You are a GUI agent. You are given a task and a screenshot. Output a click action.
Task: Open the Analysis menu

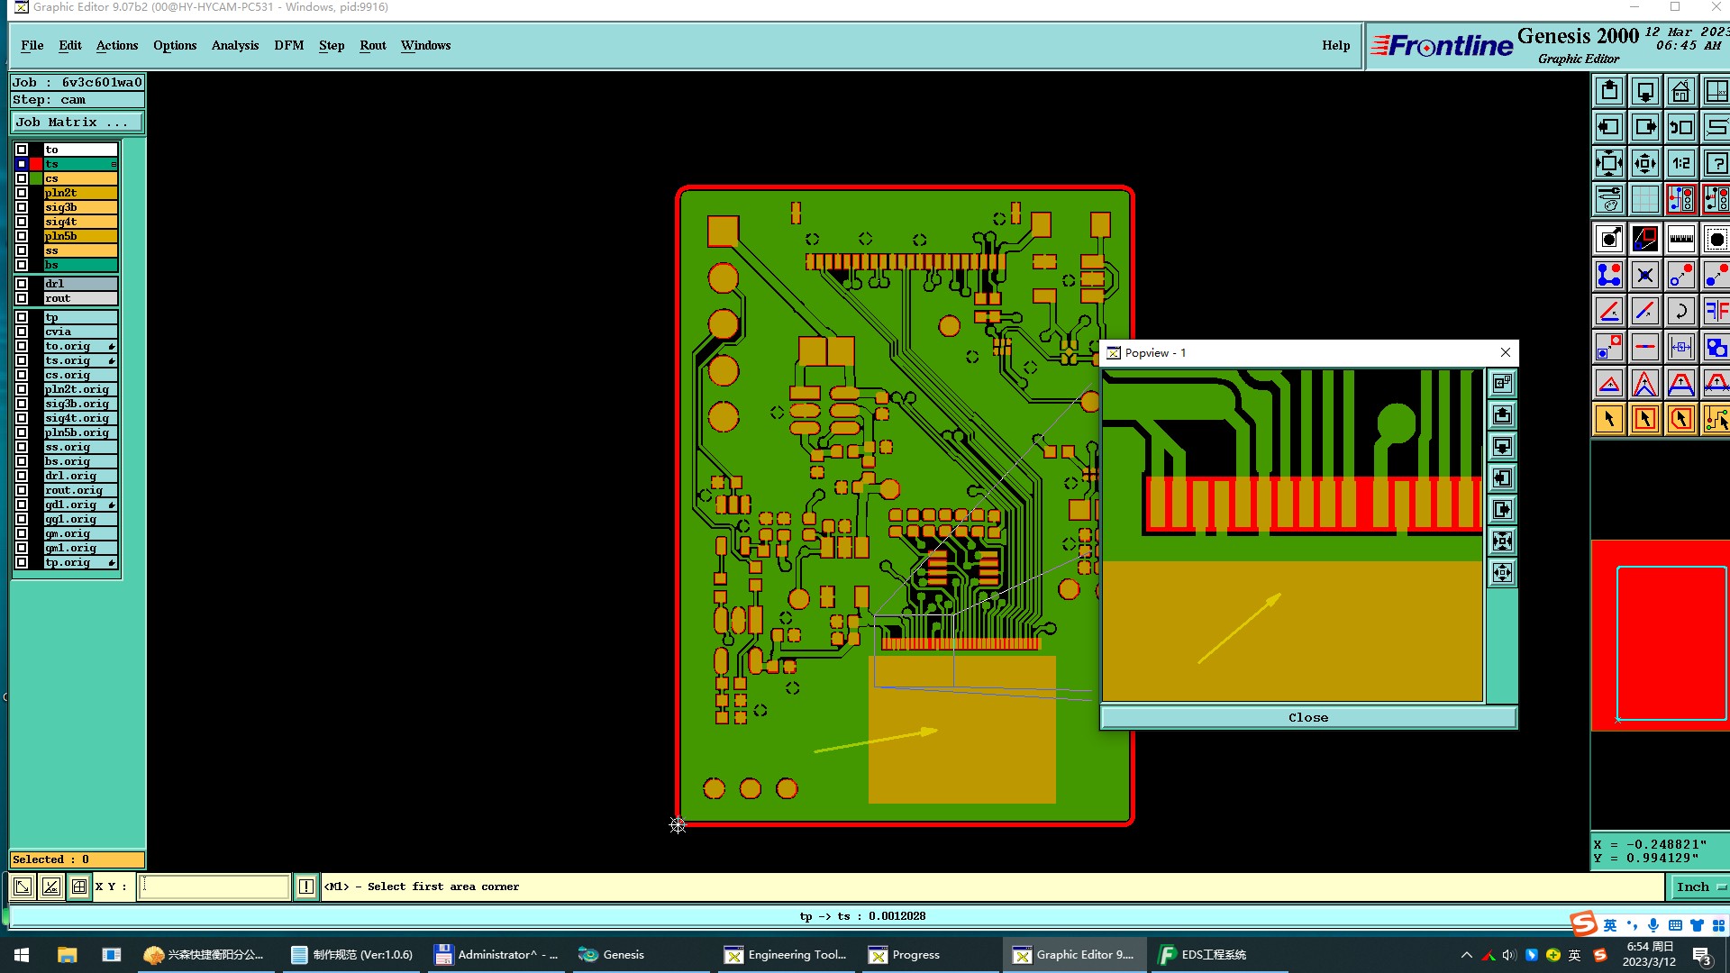coord(234,45)
